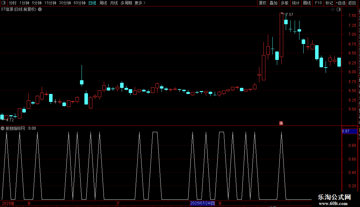Switch to 分时 intraday view

[13, 3]
